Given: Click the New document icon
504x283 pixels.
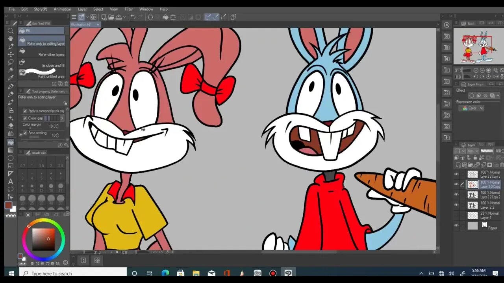Looking at the screenshot, I should pos(104,17).
